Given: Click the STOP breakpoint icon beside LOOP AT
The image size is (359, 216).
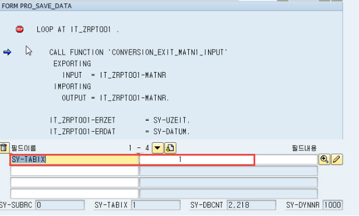Looking at the screenshot, I should [x=19, y=29].
